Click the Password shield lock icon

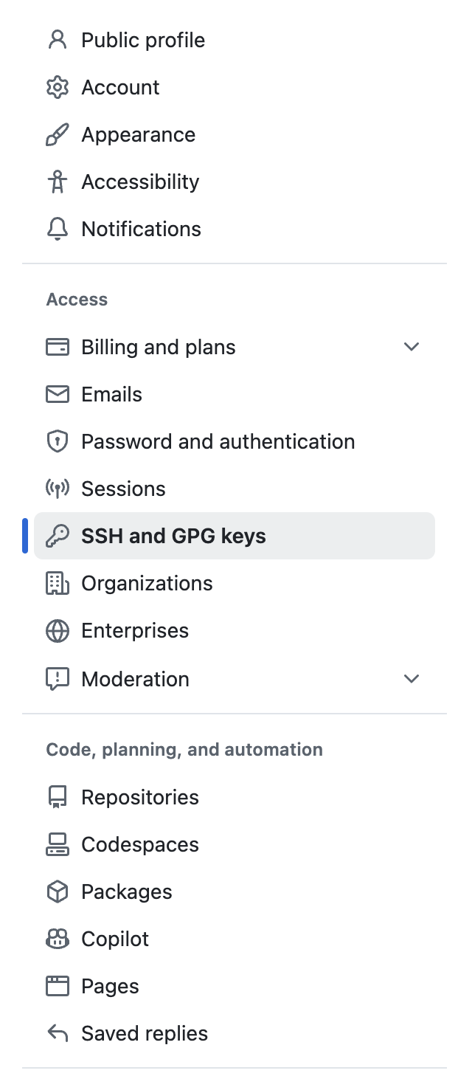58,441
